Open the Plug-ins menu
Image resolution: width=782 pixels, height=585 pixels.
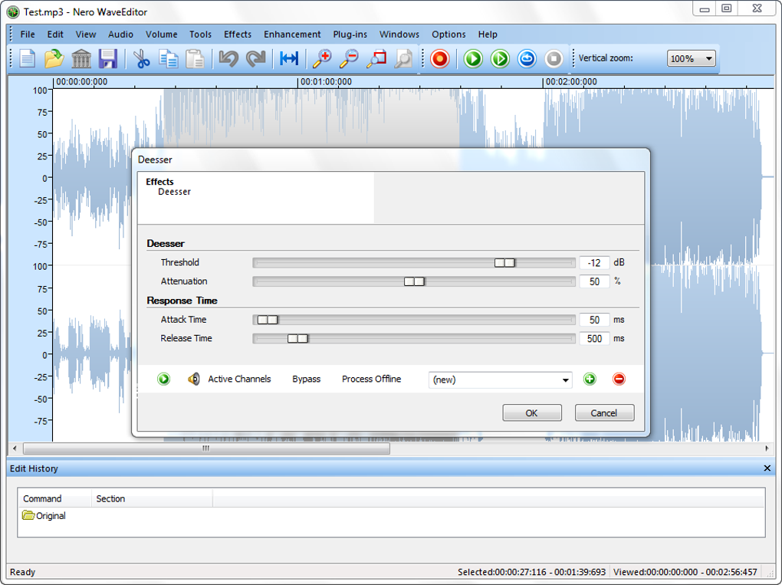(x=350, y=35)
